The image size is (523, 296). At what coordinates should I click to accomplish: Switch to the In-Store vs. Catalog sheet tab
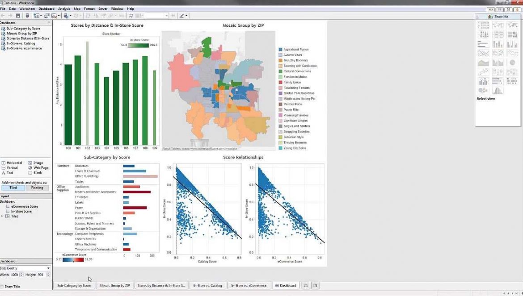pos(207,285)
